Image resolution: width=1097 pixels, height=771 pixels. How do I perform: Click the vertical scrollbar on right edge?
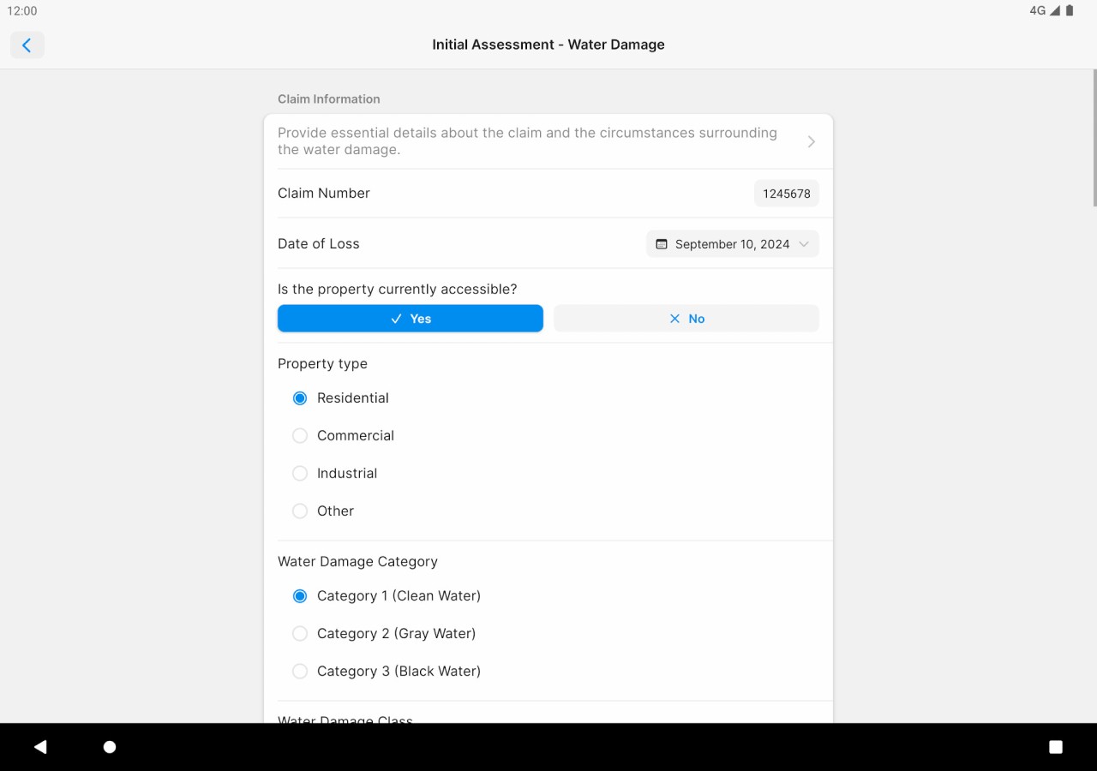pos(1094,137)
